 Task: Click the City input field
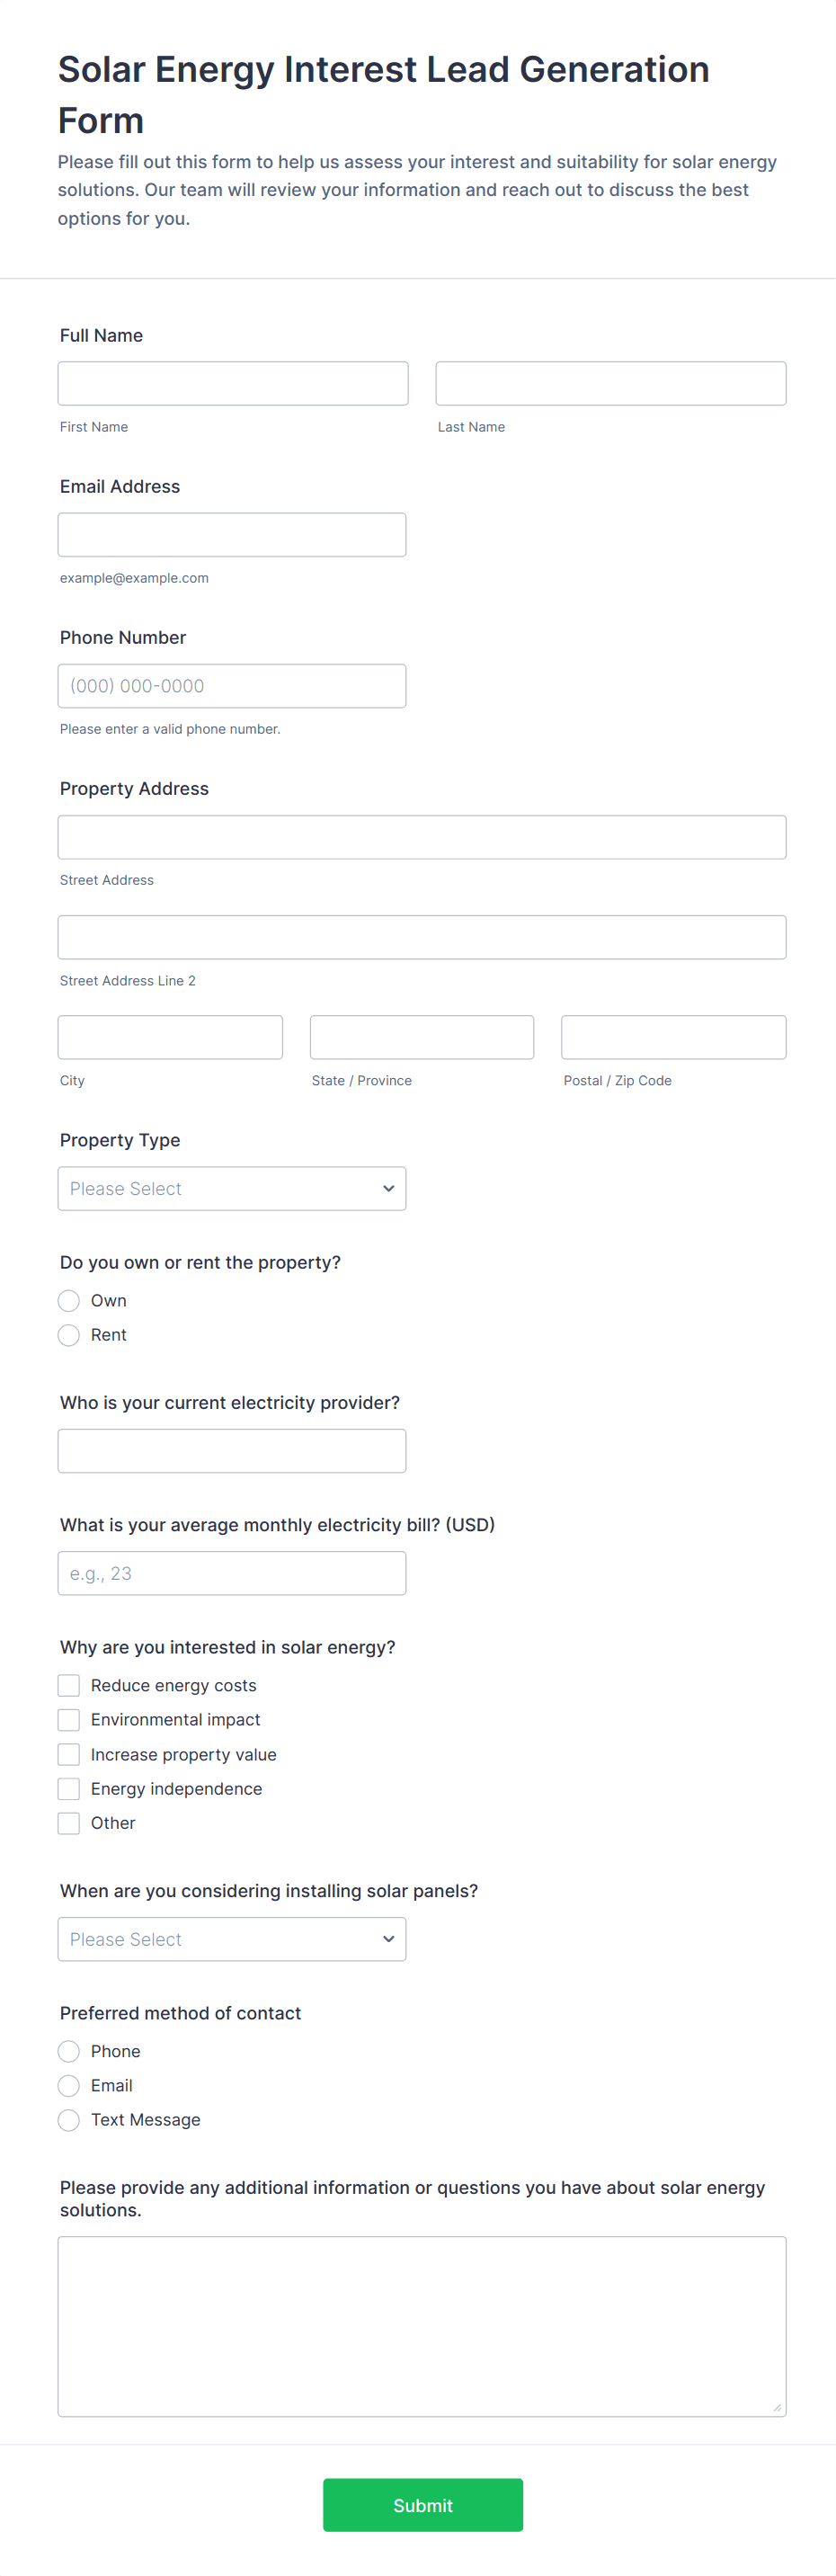(170, 1037)
